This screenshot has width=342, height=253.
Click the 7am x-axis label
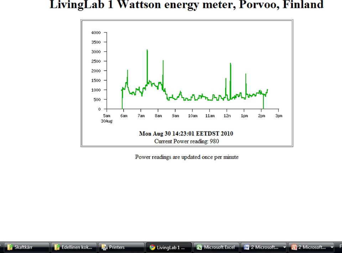141,116
